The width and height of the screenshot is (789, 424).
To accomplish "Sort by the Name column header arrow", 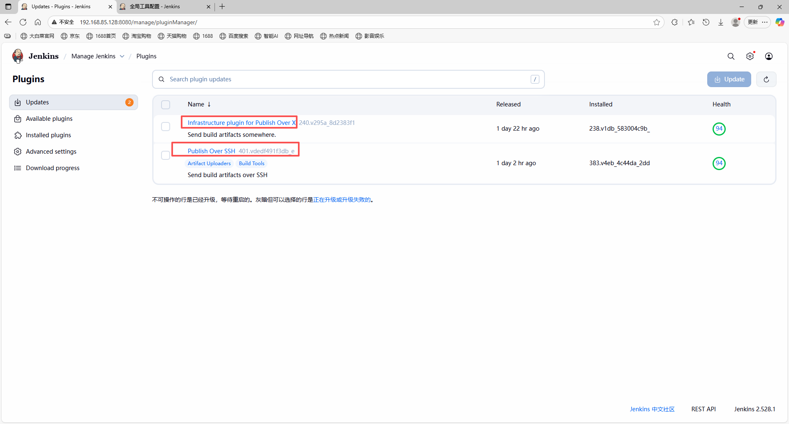I will pos(209,104).
